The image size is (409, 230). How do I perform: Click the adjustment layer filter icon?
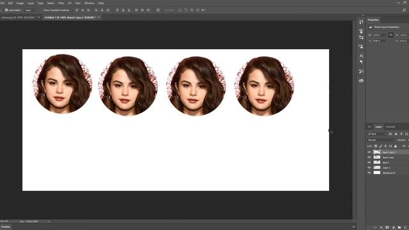396,134
